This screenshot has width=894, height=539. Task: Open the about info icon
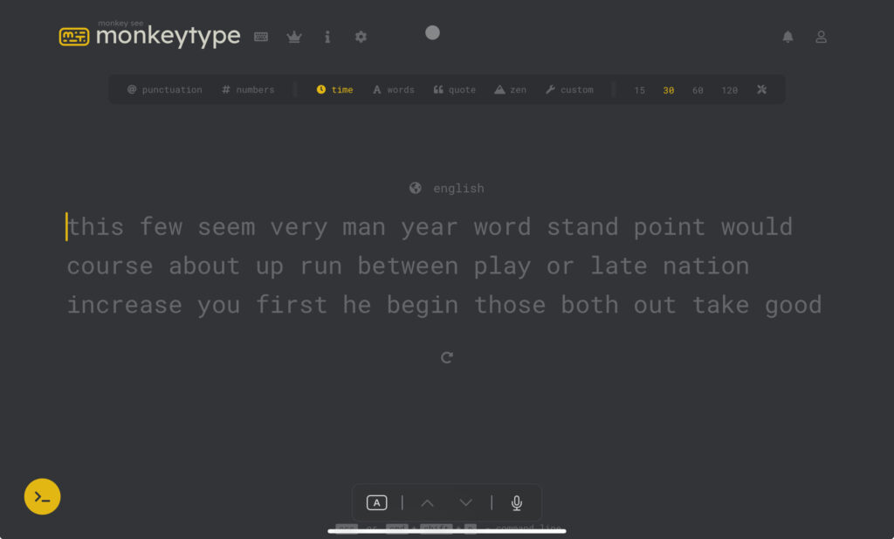coord(327,37)
